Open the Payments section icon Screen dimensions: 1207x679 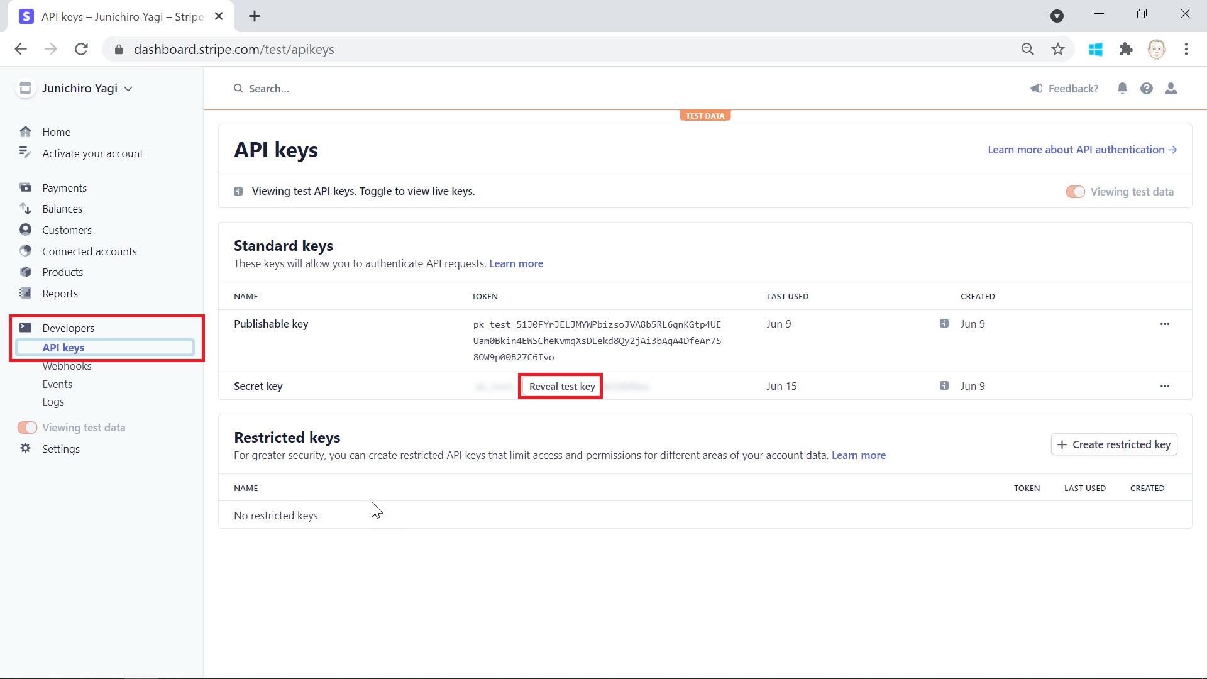pyautogui.click(x=25, y=187)
